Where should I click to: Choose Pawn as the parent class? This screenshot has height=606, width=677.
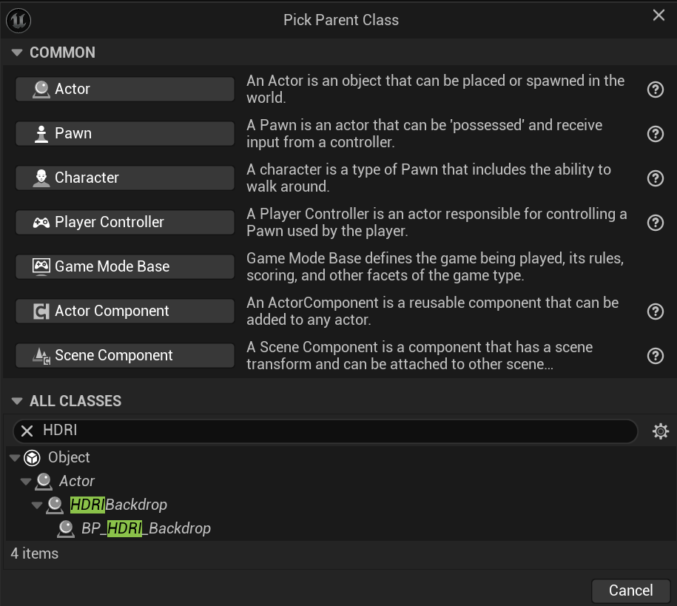(125, 133)
